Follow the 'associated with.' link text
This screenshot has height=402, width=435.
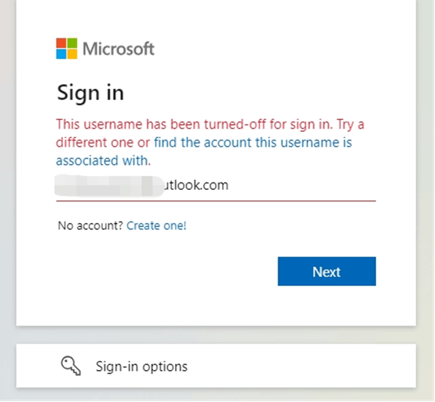(104, 161)
